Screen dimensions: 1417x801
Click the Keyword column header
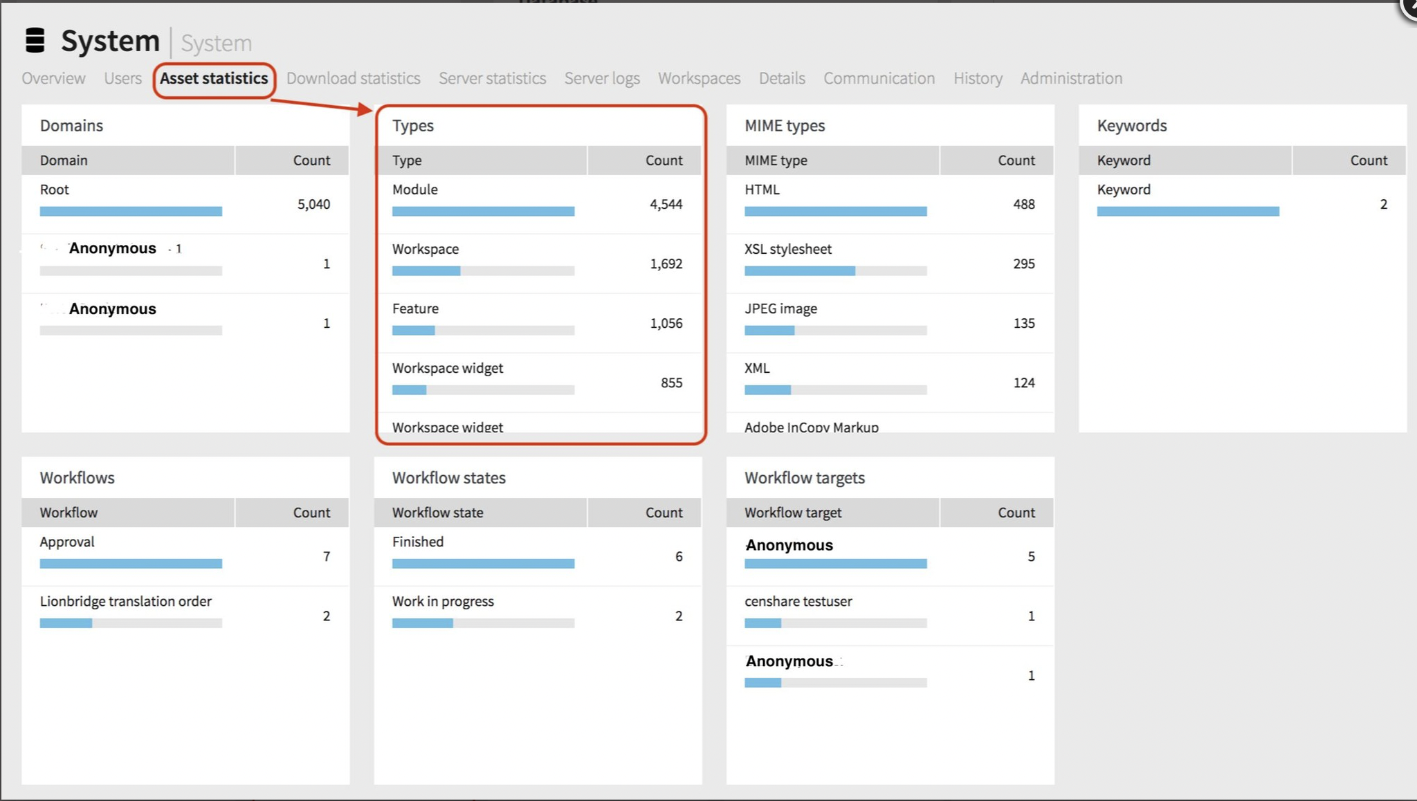(1124, 160)
